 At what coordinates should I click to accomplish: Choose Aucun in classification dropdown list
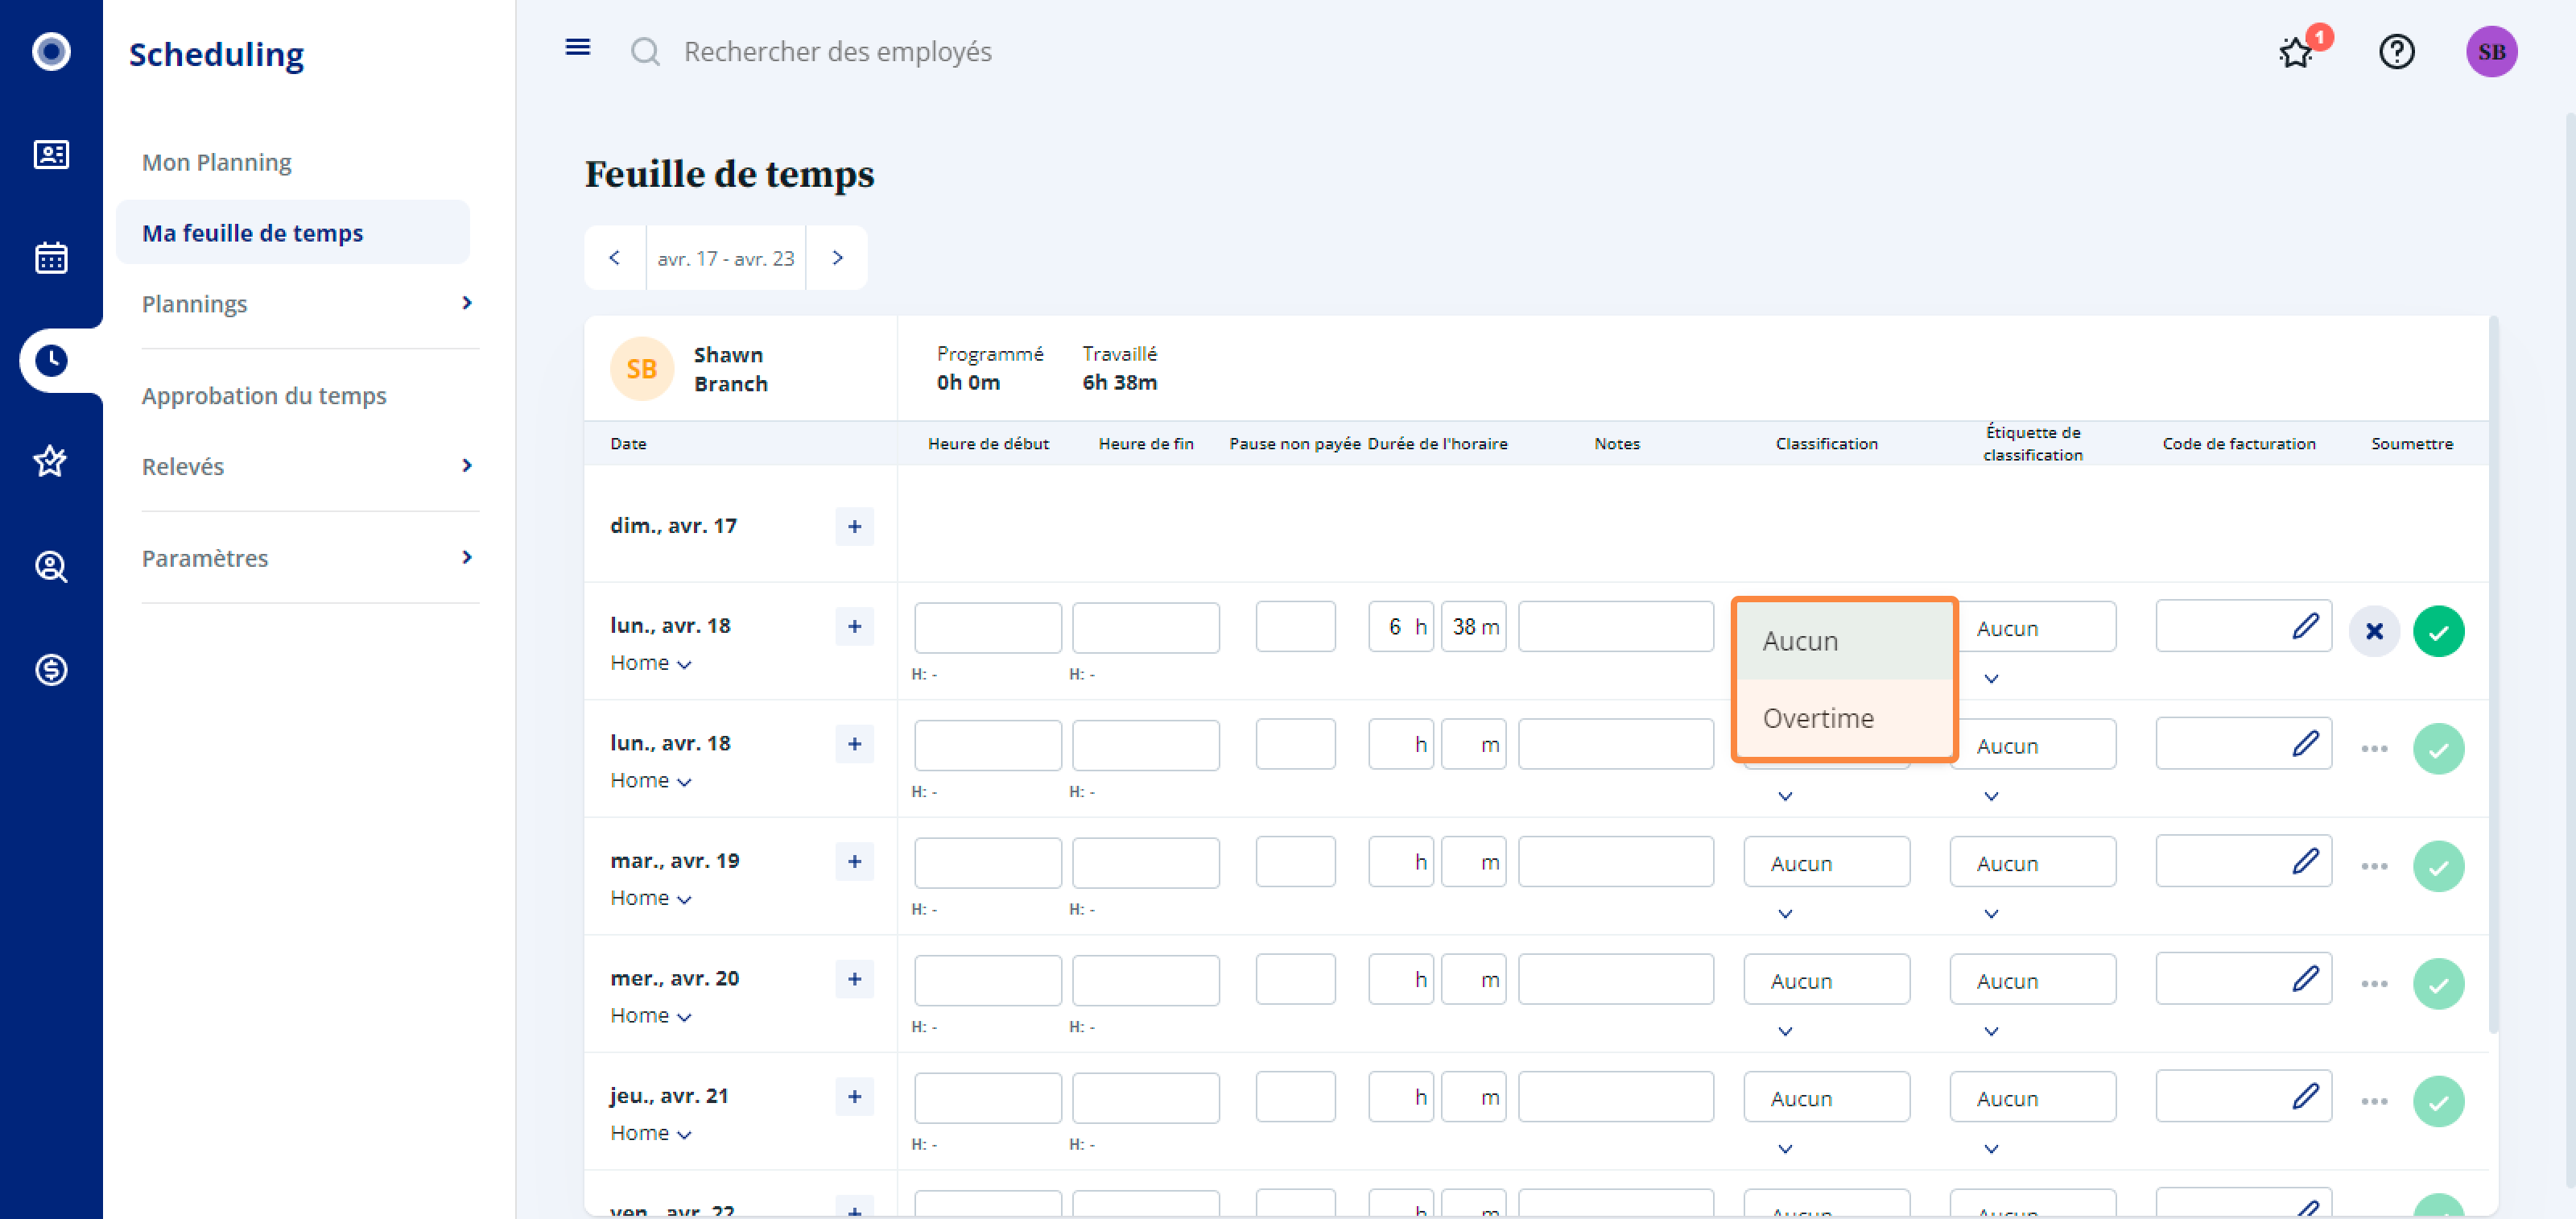[x=1844, y=641]
